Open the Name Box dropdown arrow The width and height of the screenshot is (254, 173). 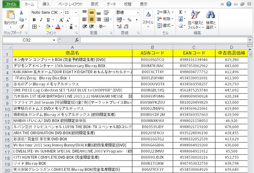[x=54, y=40]
